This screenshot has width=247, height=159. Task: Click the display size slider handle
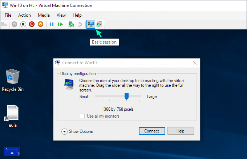click(126, 96)
